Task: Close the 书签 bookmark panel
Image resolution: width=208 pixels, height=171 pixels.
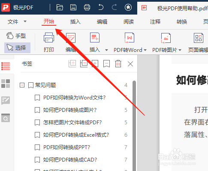Action: [x=130, y=64]
